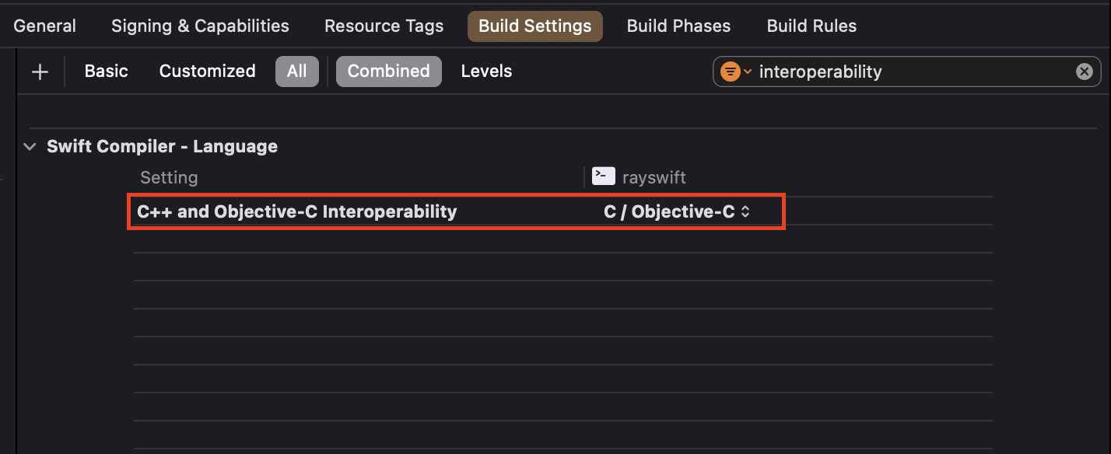Click into the build settings search field
This screenshot has height=454, width=1111.
[910, 72]
